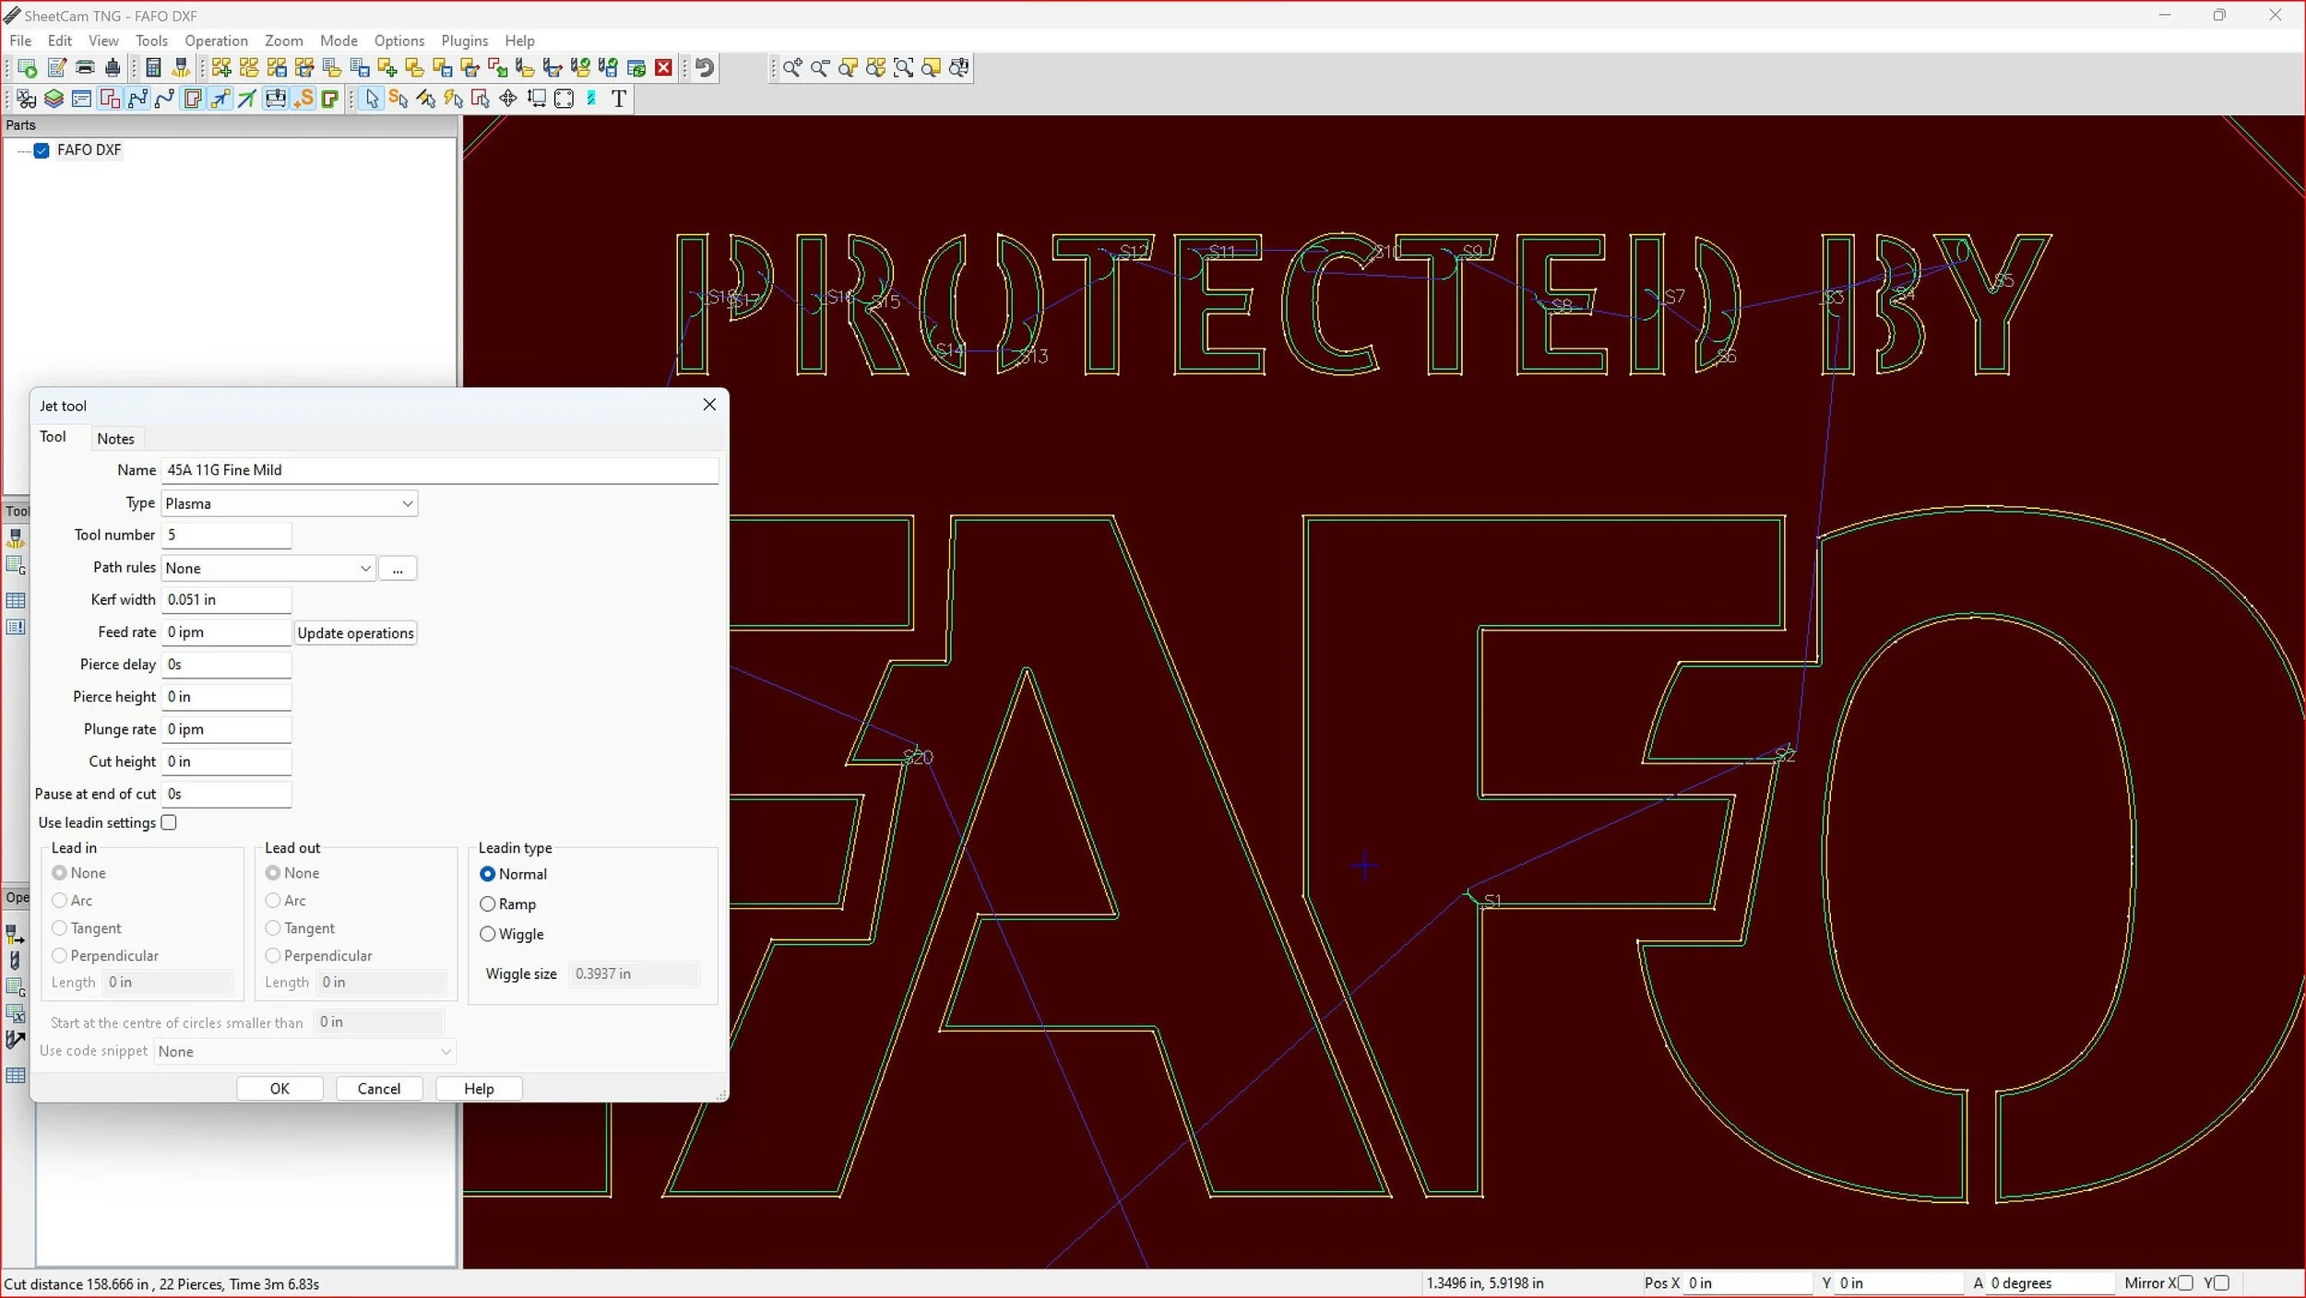Image resolution: width=2306 pixels, height=1298 pixels.
Task: Click the Pierce height input field
Action: pos(227,697)
